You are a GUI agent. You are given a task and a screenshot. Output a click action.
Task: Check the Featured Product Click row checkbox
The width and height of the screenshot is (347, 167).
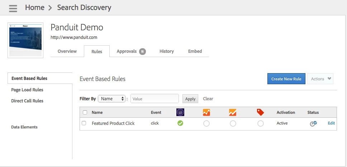[x=84, y=123]
